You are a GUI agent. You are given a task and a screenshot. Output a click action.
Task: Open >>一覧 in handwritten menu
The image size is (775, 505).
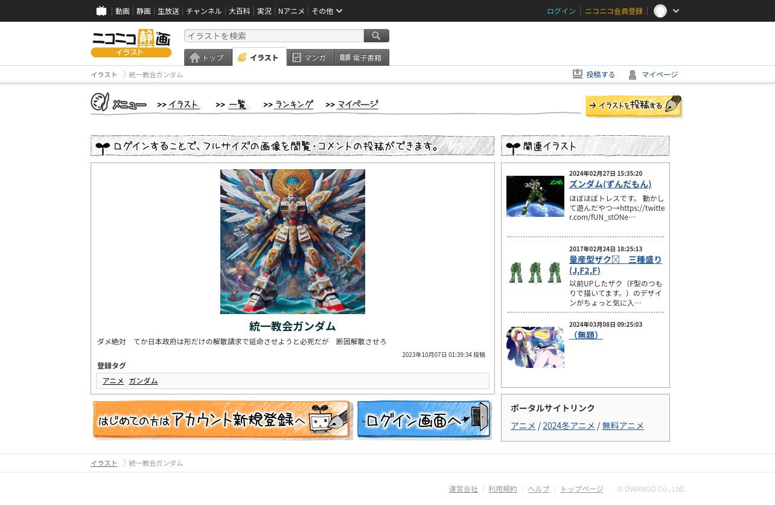click(232, 105)
